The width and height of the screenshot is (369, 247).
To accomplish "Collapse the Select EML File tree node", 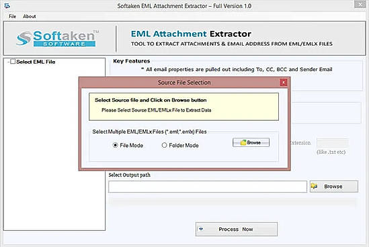I will coord(8,62).
